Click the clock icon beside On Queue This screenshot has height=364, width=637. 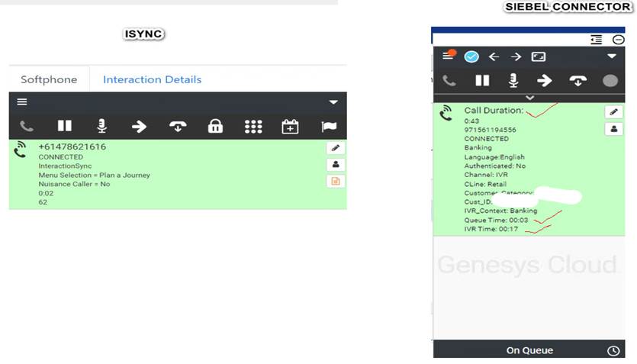click(x=613, y=350)
